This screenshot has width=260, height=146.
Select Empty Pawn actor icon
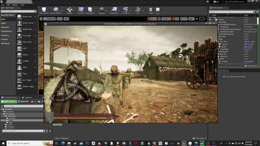19,29
